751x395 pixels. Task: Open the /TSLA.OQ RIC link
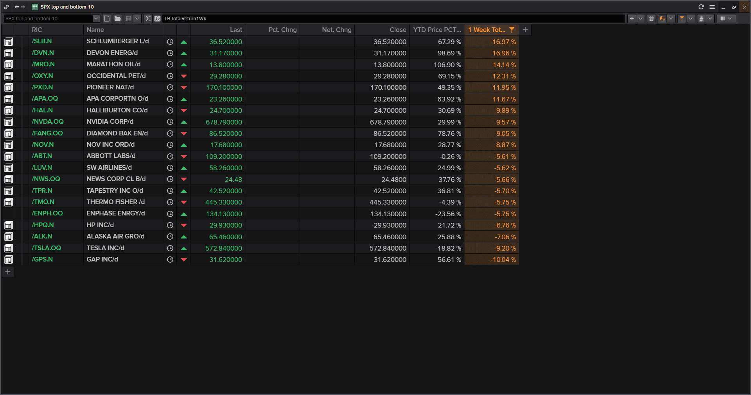pyautogui.click(x=47, y=248)
